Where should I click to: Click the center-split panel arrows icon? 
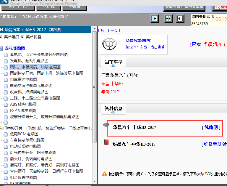coord(168,19)
